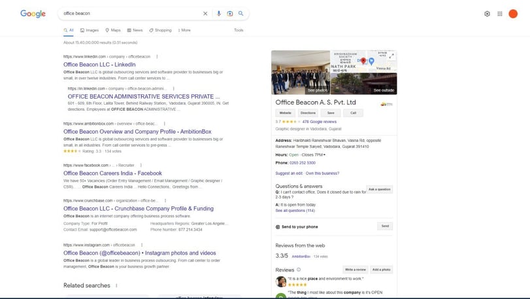Open options menu for Facebook result
Image resolution: width=530 pixels, height=299 pixels.
(x=141, y=166)
